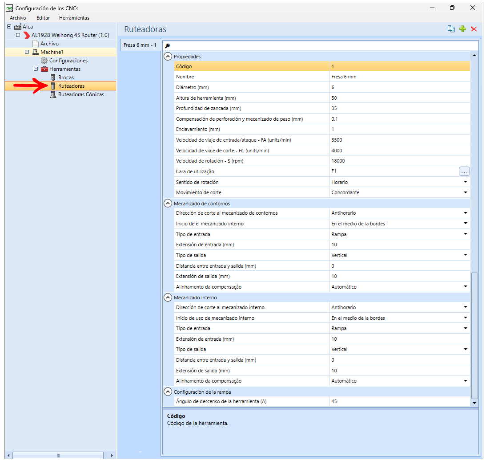Collapse the Mecanizado interno section
This screenshot has width=490, height=465.
point(168,298)
